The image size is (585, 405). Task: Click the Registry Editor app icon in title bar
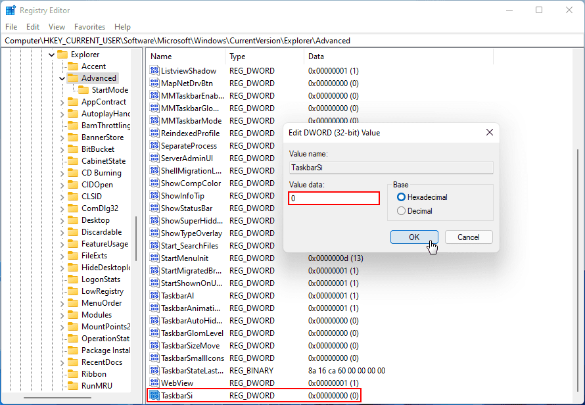click(x=11, y=10)
